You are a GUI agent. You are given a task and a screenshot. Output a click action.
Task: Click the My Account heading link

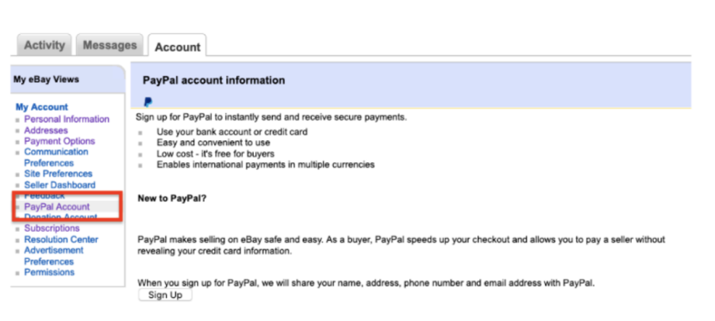42,107
